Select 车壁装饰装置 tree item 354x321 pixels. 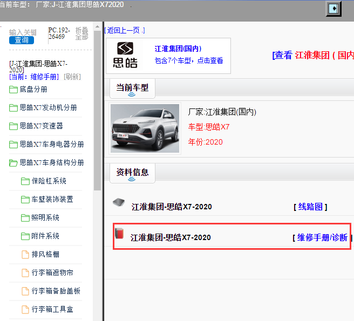(52, 199)
